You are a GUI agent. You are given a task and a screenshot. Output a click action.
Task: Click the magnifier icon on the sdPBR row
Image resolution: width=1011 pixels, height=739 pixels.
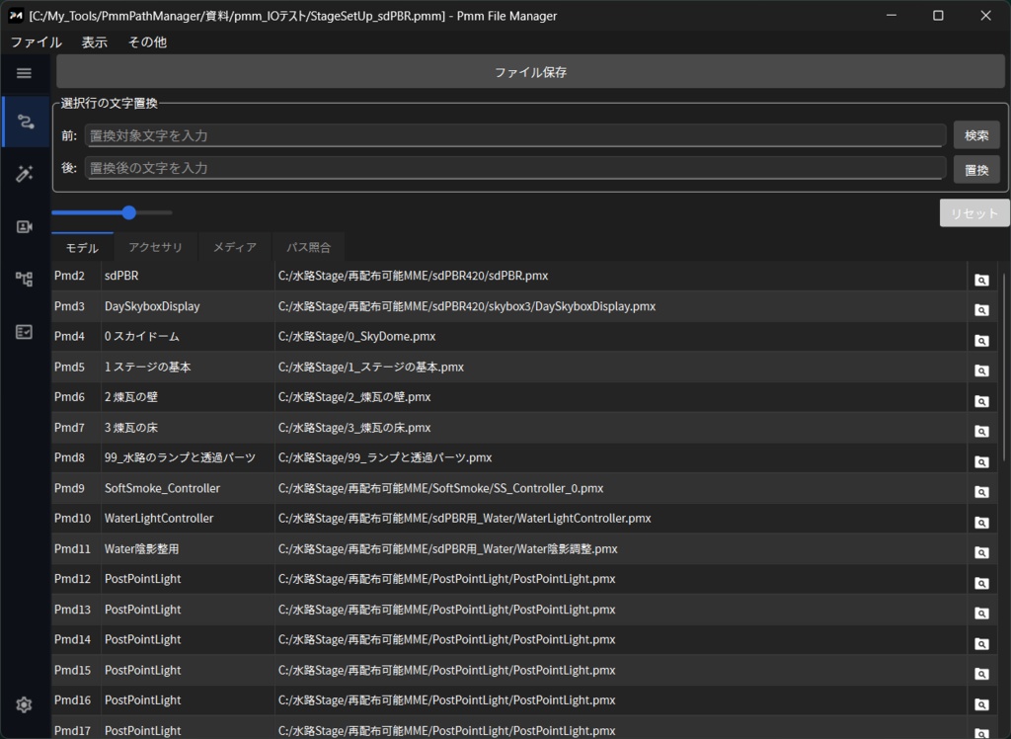point(980,280)
